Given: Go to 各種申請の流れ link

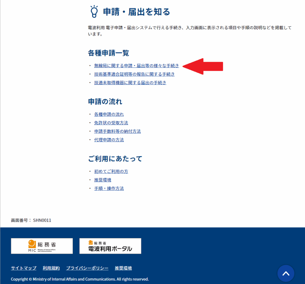Looking at the screenshot, I should [x=109, y=114].
